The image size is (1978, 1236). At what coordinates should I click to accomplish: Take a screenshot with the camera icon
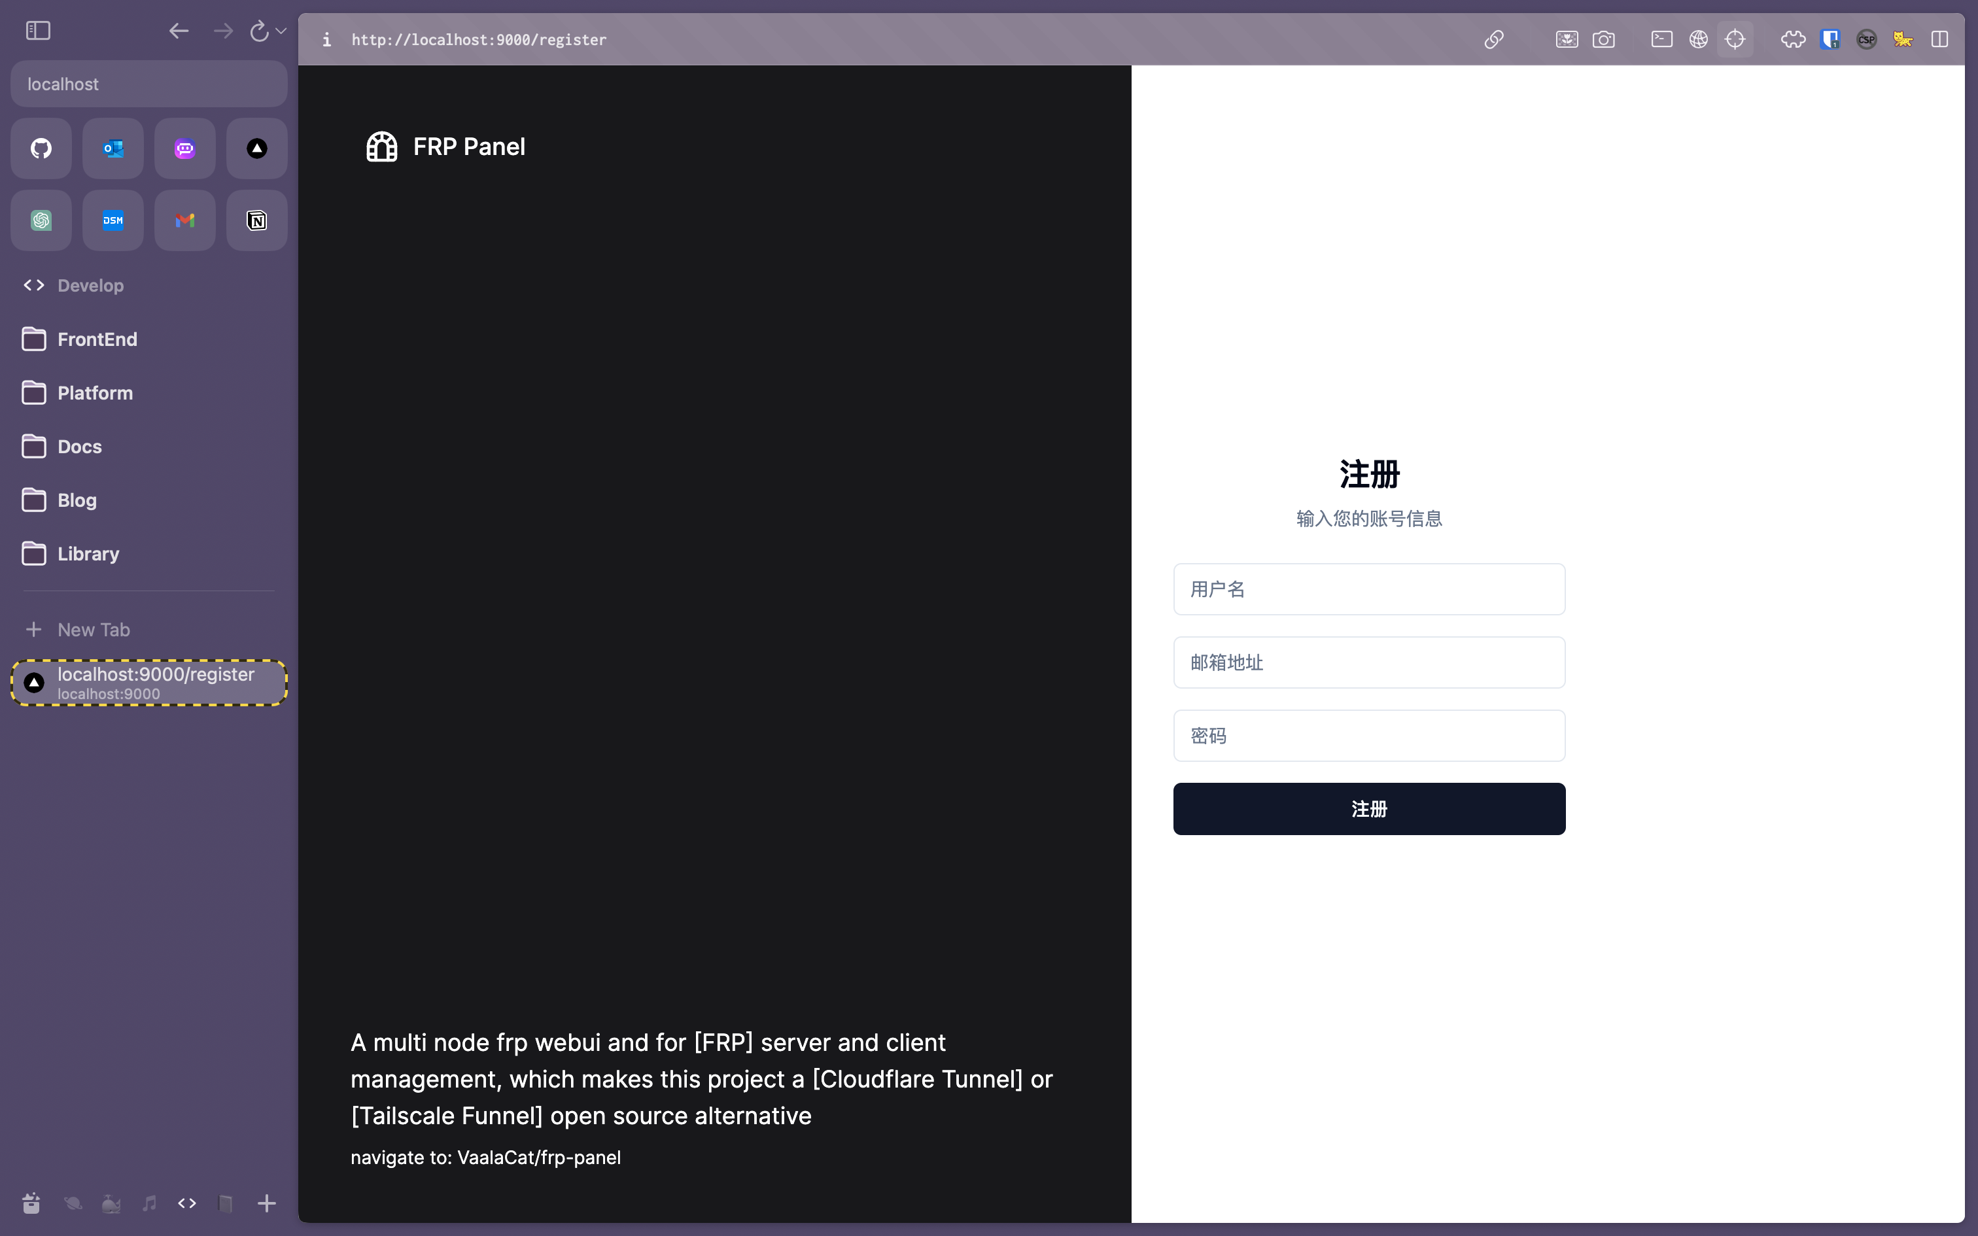[x=1603, y=39]
